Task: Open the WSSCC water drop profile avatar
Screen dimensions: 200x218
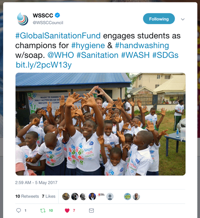Action: [x=22, y=19]
